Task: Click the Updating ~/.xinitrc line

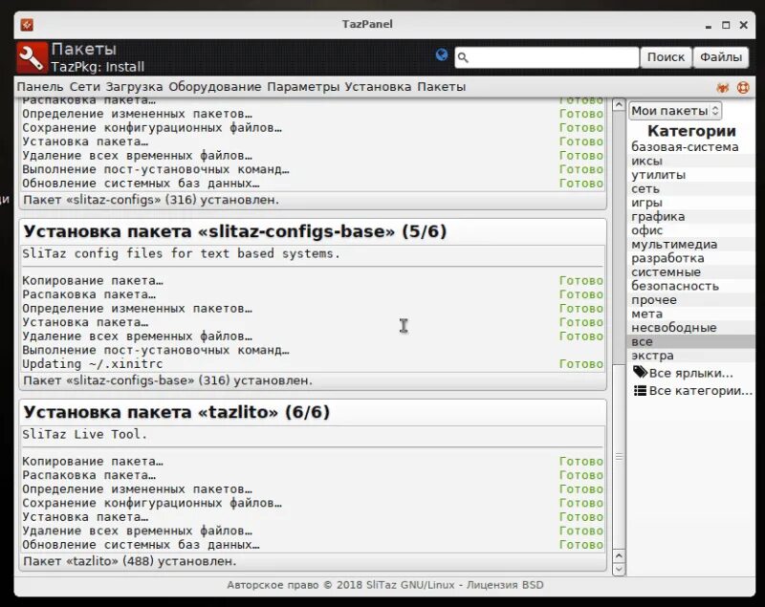Action: 92,364
